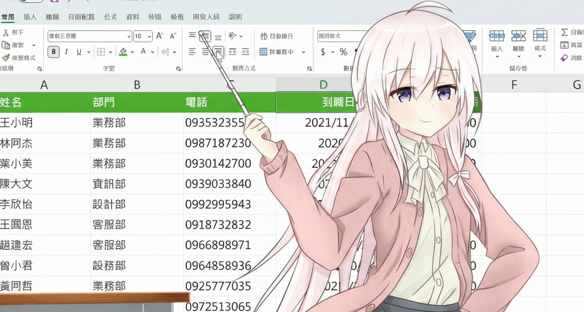The height and width of the screenshot is (312, 584).
Task: Expand the Copy options arrow
Action: click(34, 45)
